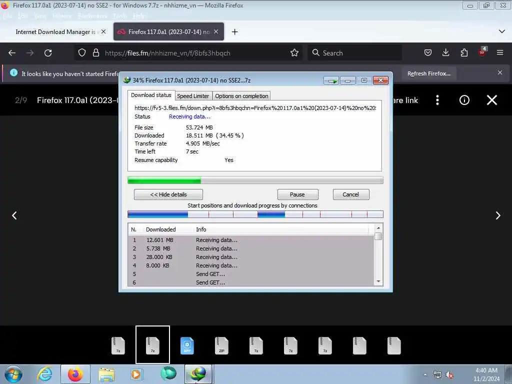Open the Firefox hamburger application menu
The width and height of the screenshot is (512, 384).
click(500, 52)
